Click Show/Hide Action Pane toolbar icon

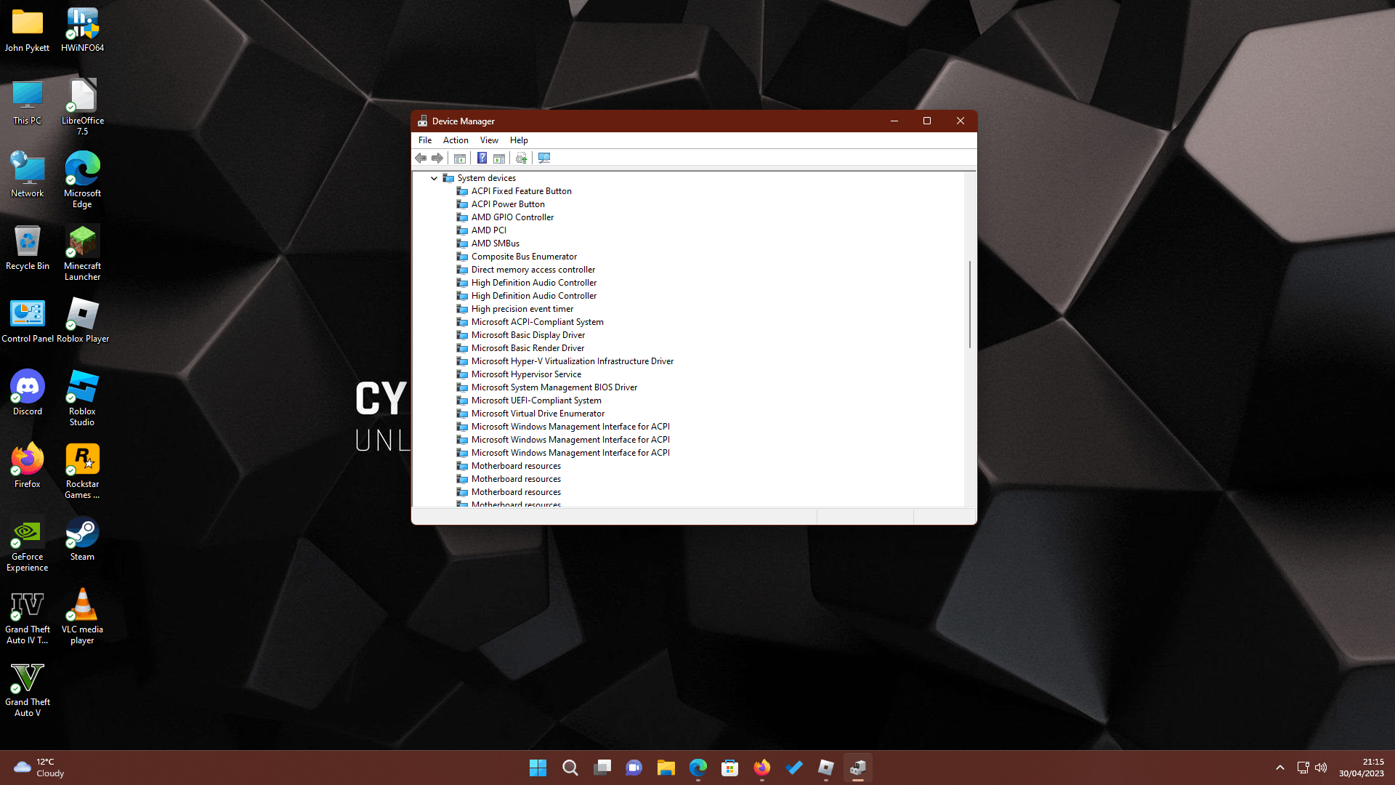499,158
